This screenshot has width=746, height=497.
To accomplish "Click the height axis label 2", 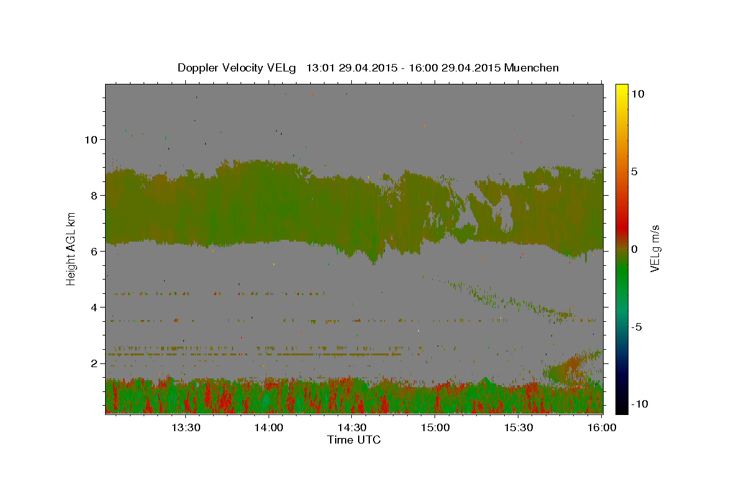I will pyautogui.click(x=94, y=363).
